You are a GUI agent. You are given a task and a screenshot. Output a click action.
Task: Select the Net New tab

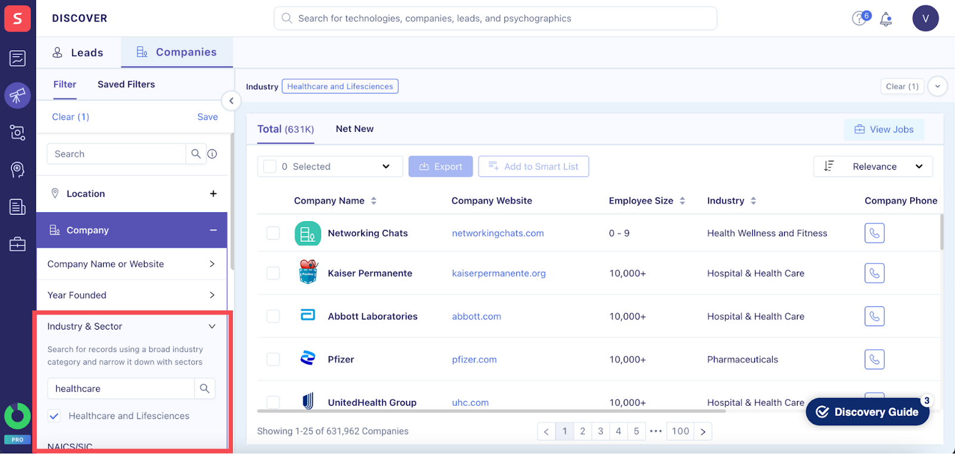click(355, 129)
